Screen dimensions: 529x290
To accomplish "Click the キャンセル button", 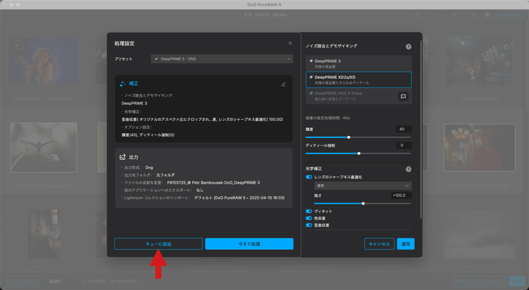I will pos(379,244).
